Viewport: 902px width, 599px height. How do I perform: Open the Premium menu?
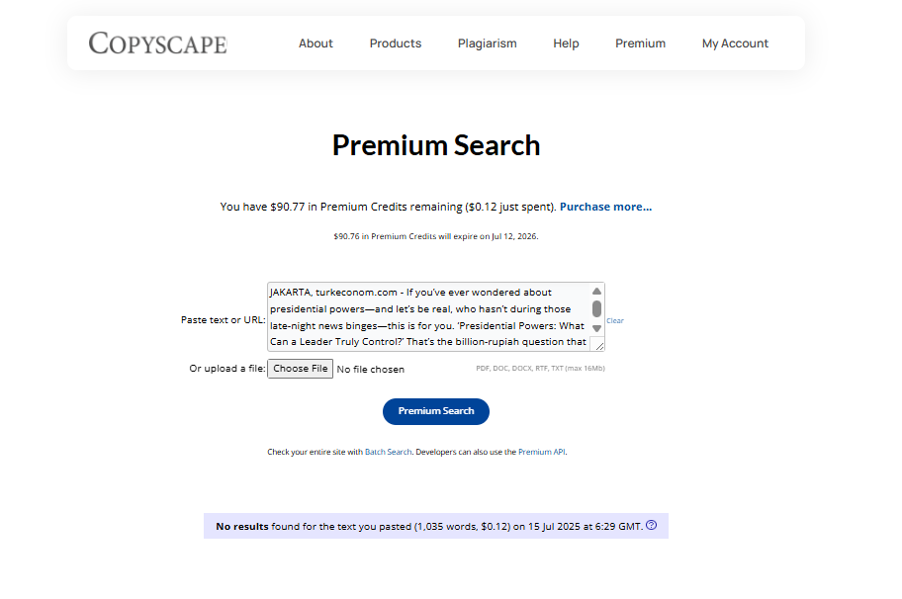(x=640, y=43)
